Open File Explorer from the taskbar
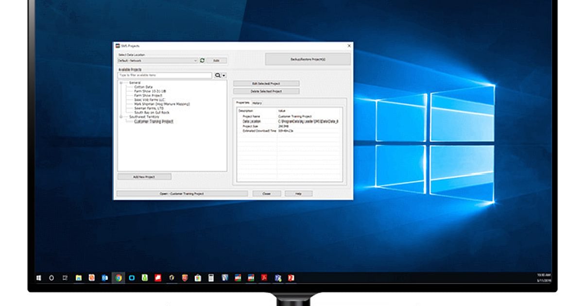Screen dimensions: 583x306 (x=78, y=278)
